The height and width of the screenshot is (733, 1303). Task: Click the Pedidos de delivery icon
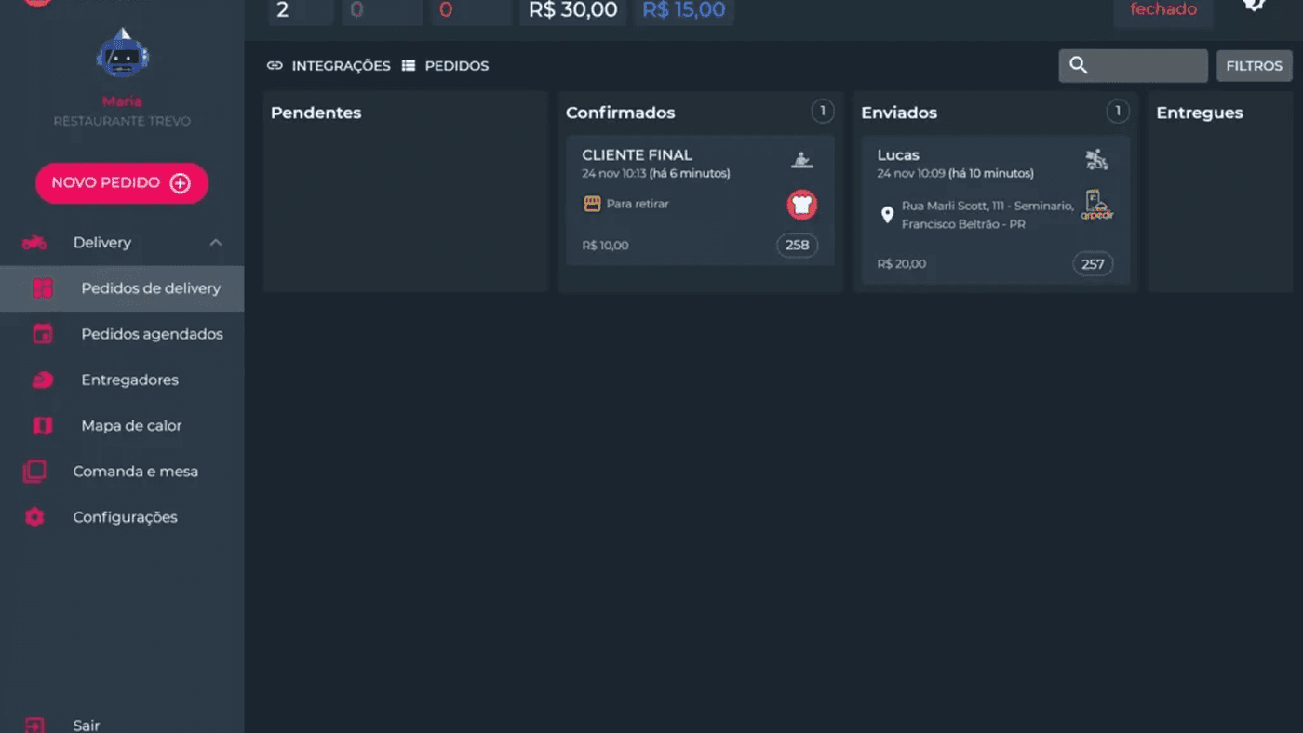click(x=43, y=288)
